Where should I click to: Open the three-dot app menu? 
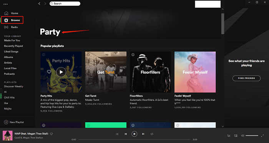pos(6,4)
